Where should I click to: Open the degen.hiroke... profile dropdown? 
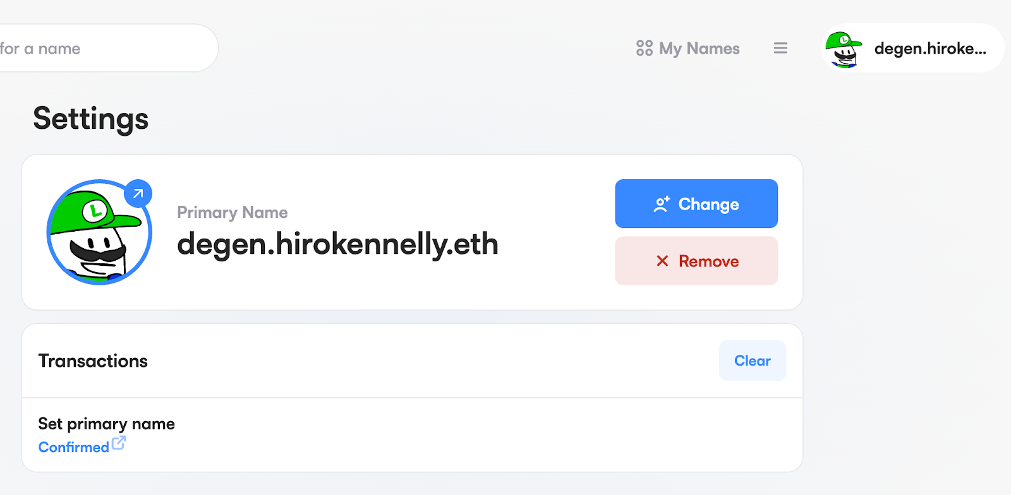tap(929, 49)
